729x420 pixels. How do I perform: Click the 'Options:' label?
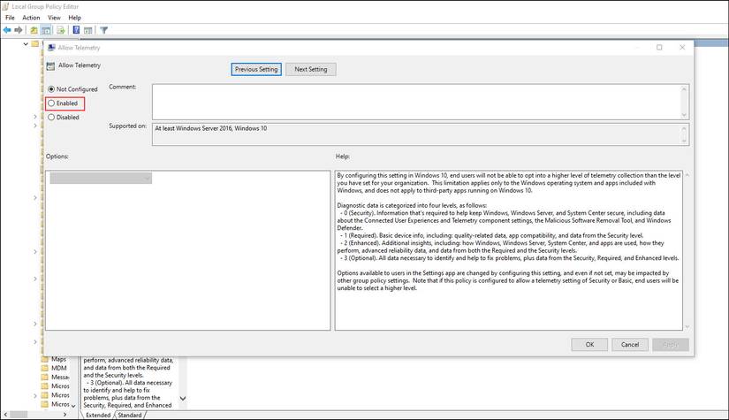57,157
